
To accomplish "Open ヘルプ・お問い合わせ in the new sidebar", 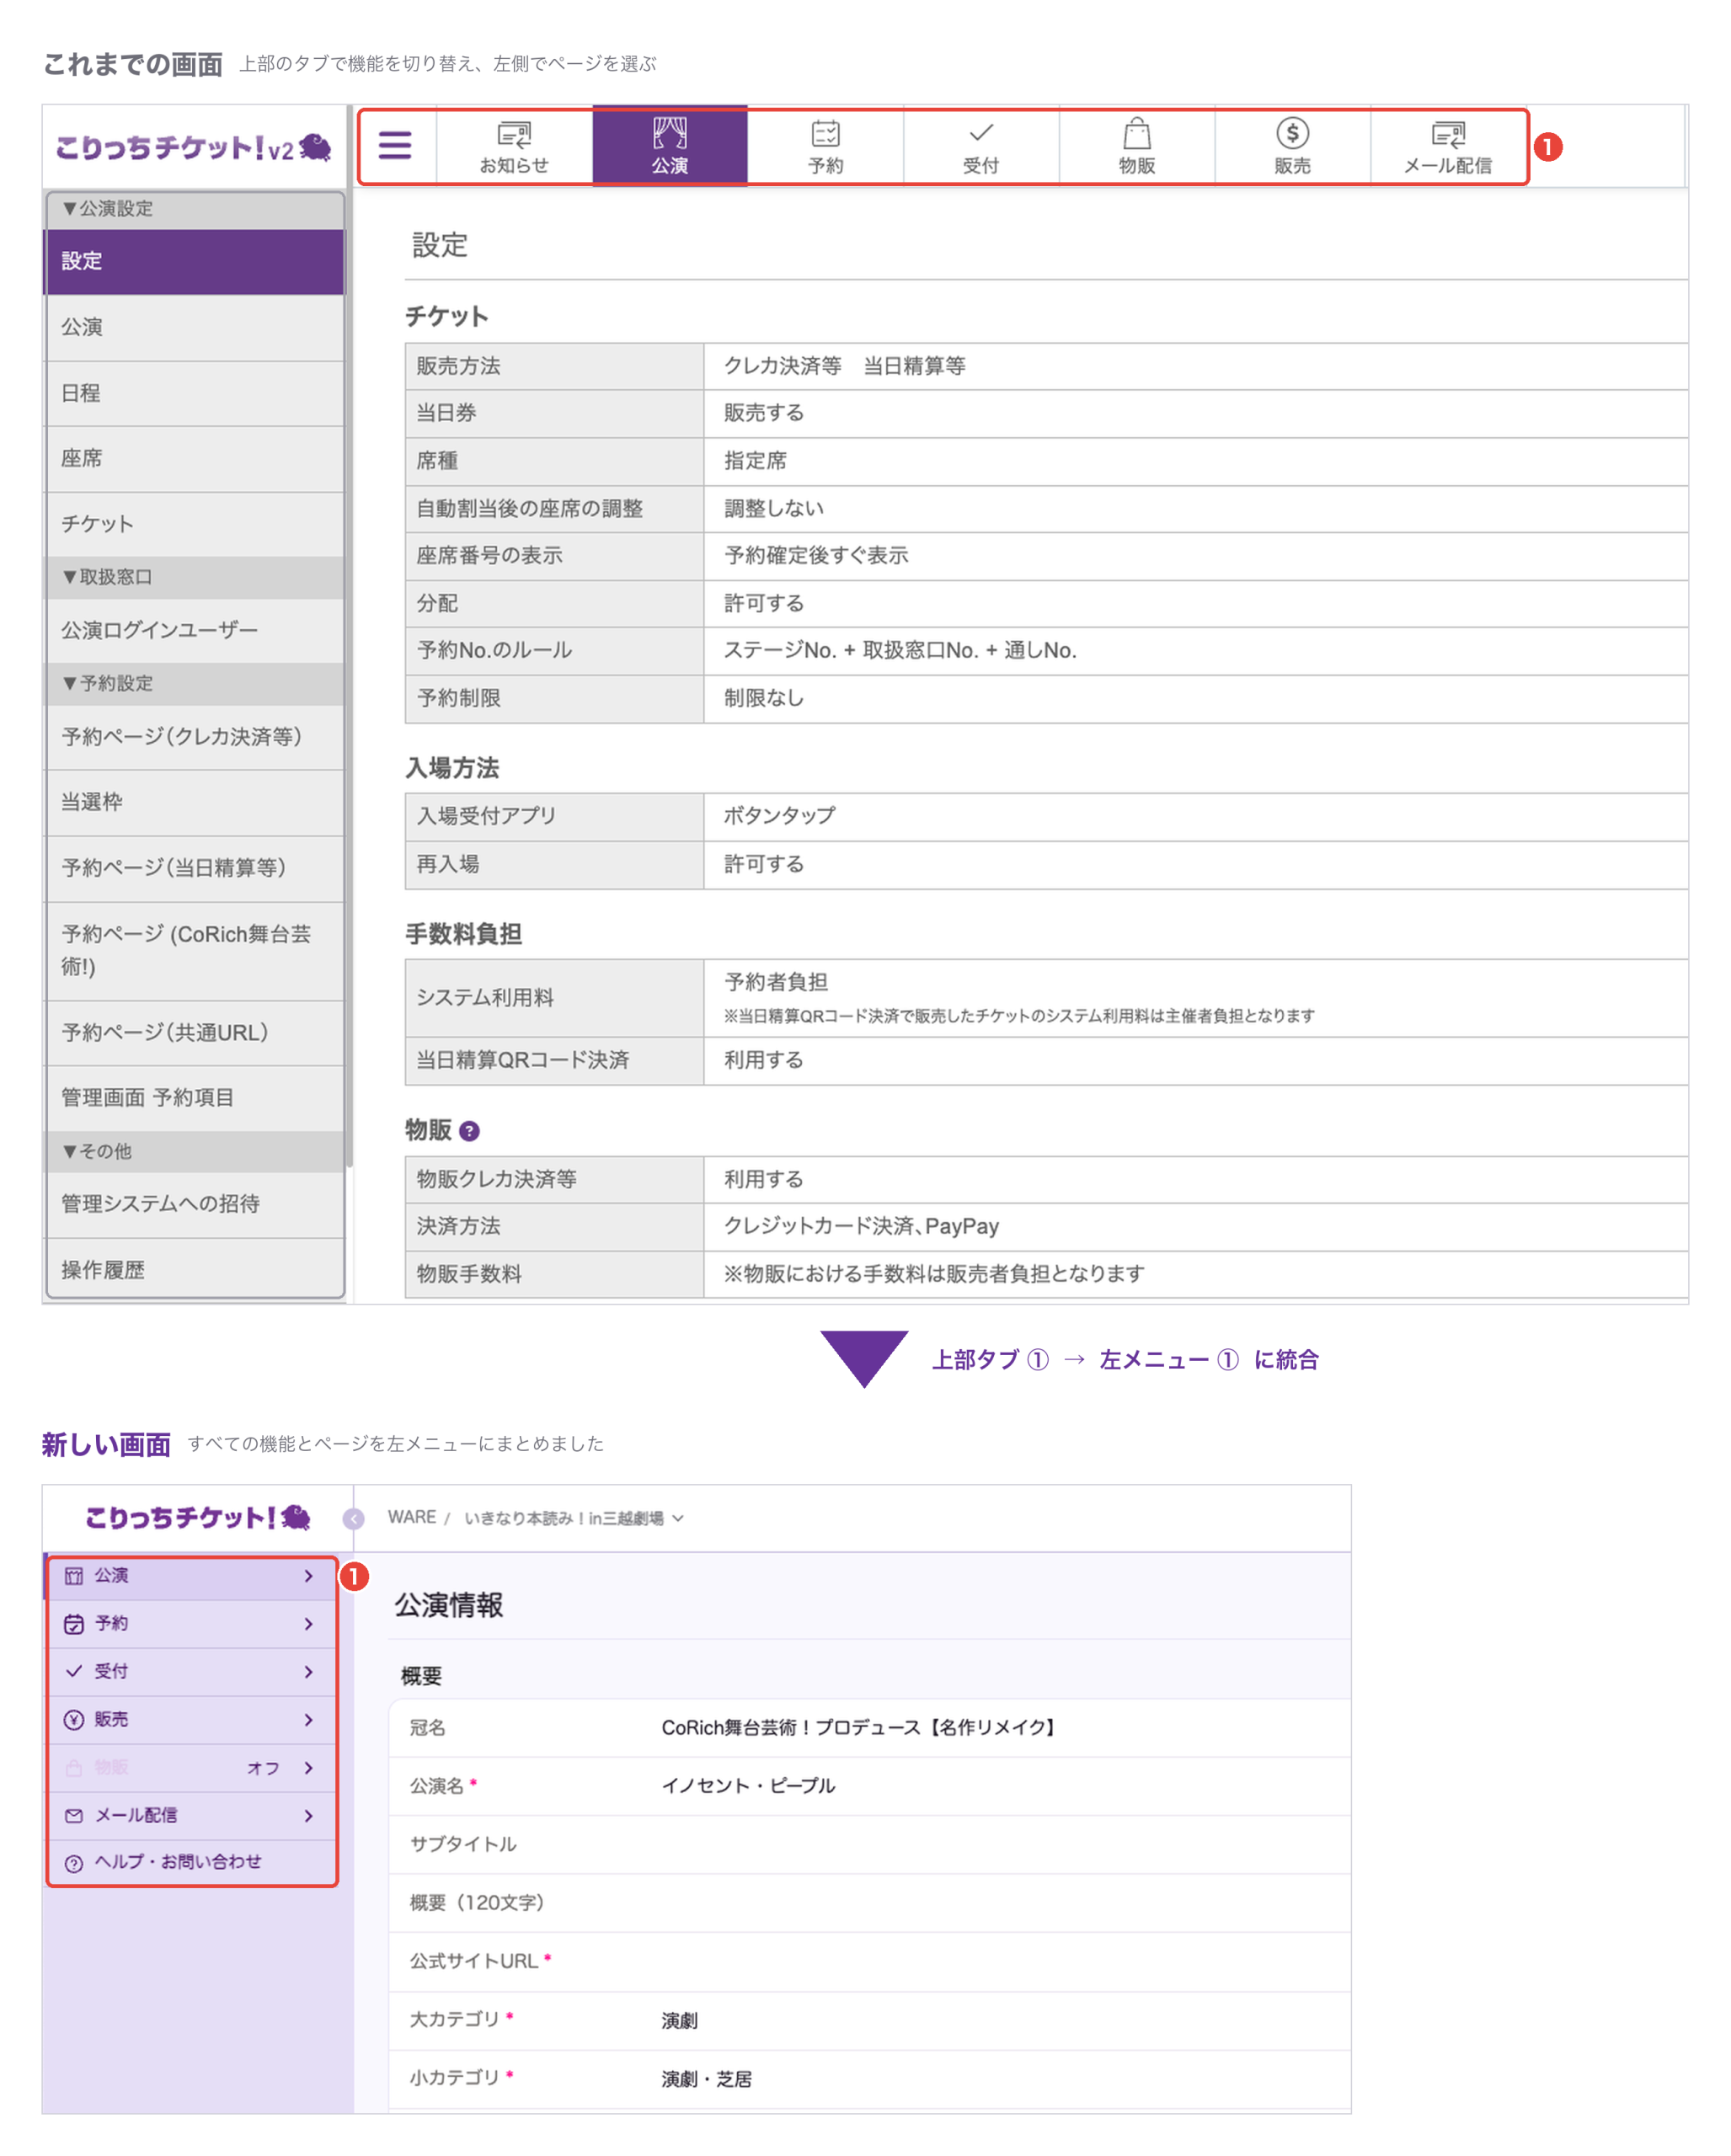I will (192, 1862).
